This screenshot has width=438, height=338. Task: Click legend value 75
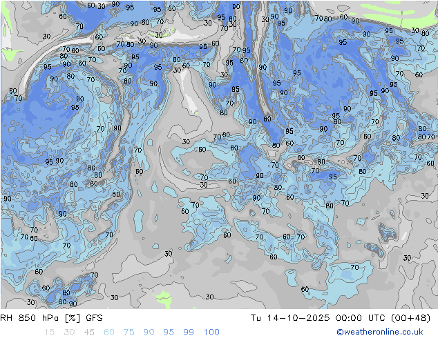click(x=128, y=332)
